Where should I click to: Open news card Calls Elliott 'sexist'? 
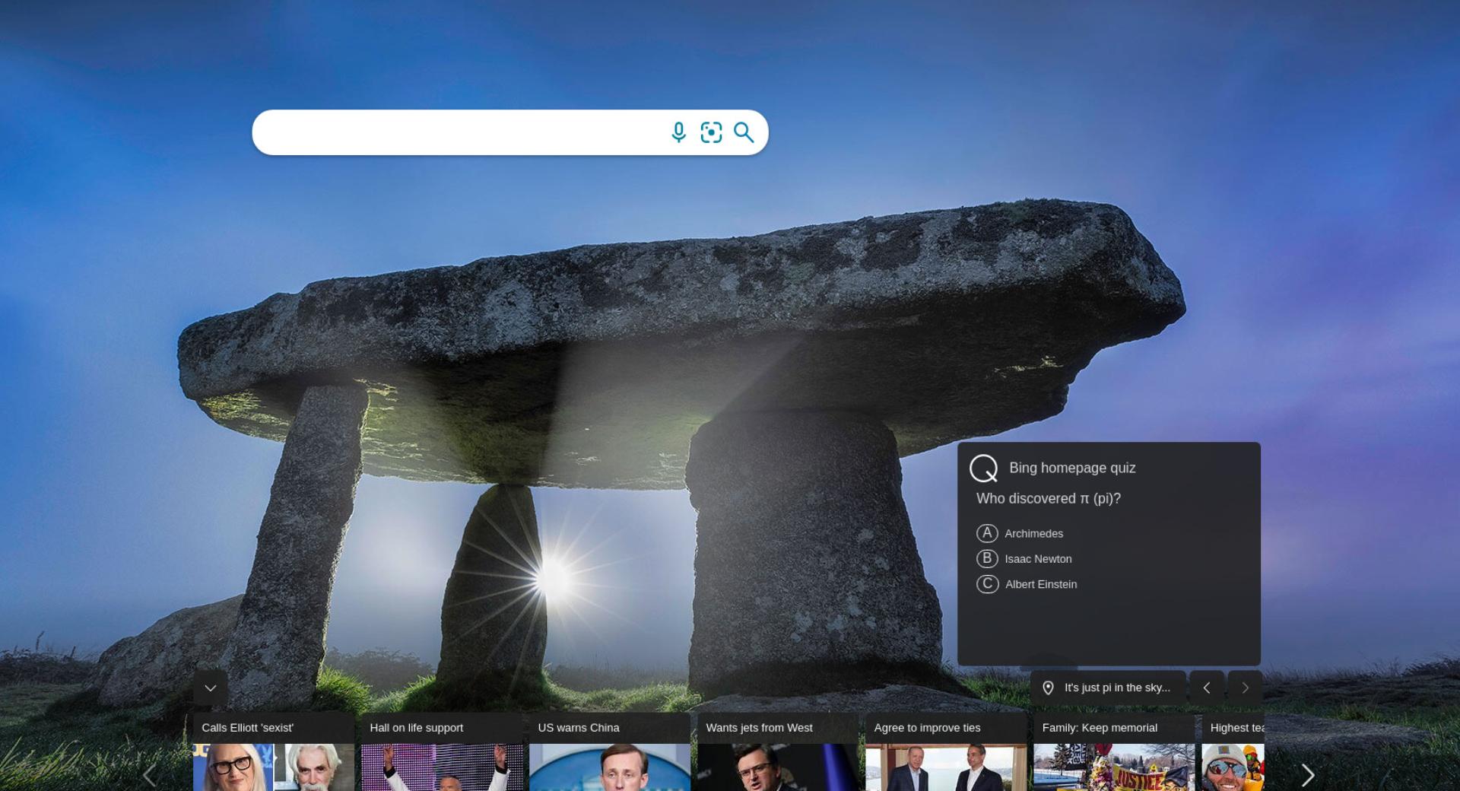coord(274,751)
